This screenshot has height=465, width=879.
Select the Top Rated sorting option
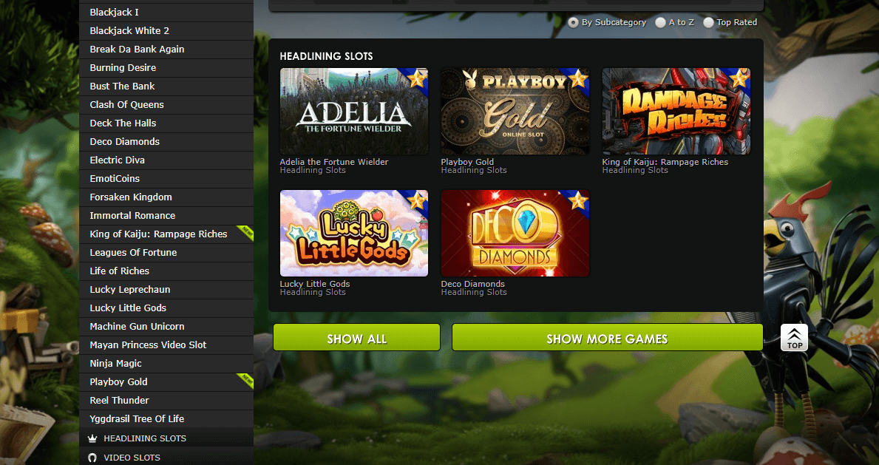708,22
